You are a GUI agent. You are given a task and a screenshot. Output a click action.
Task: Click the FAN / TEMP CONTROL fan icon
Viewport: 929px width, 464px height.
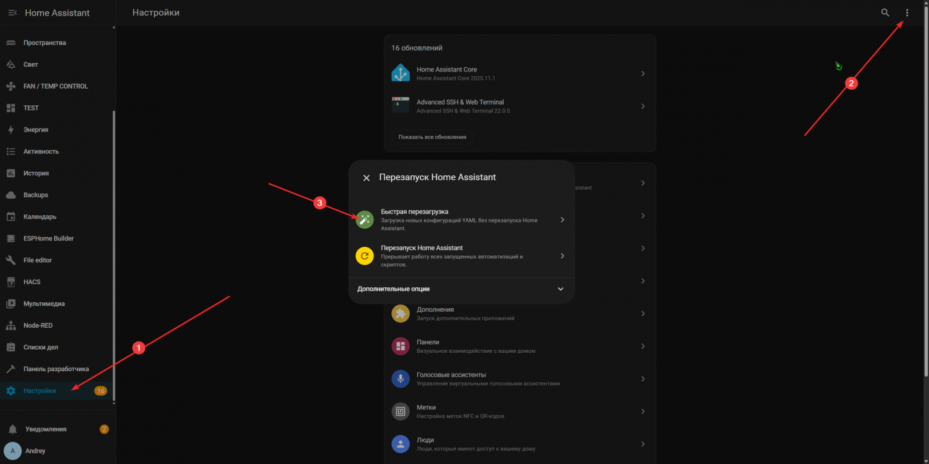(11, 86)
